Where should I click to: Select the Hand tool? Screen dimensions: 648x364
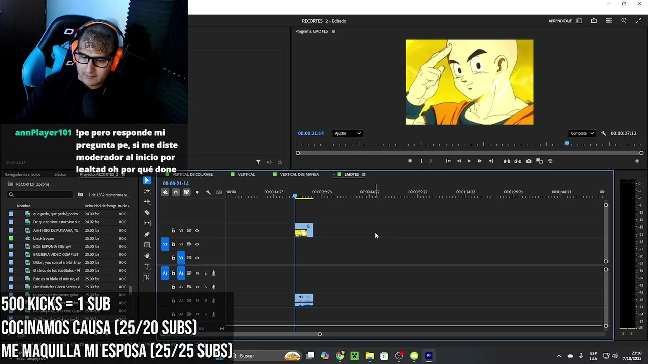tap(147, 256)
